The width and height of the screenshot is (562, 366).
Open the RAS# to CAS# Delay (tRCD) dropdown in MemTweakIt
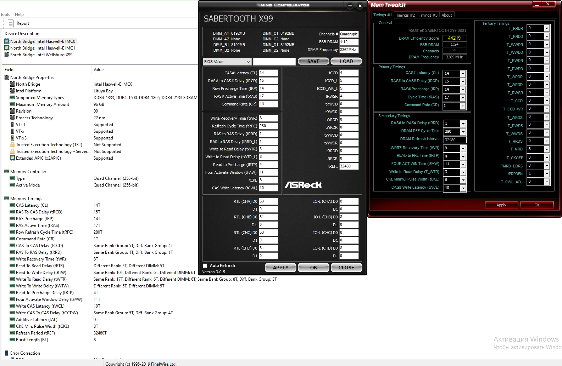463,82
